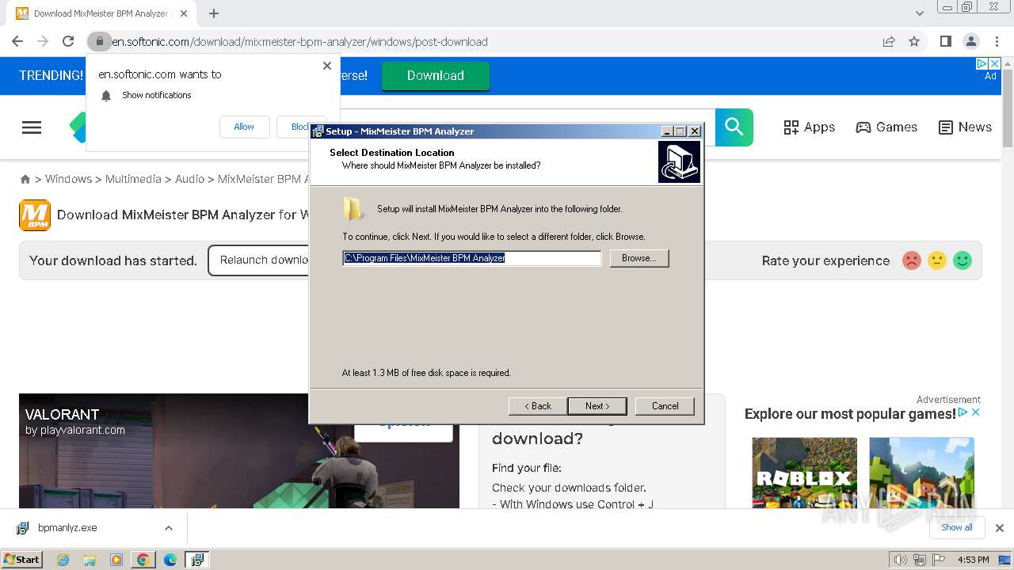This screenshot has width=1014, height=570.
Task: Share this page icon in address bar
Action: point(889,41)
